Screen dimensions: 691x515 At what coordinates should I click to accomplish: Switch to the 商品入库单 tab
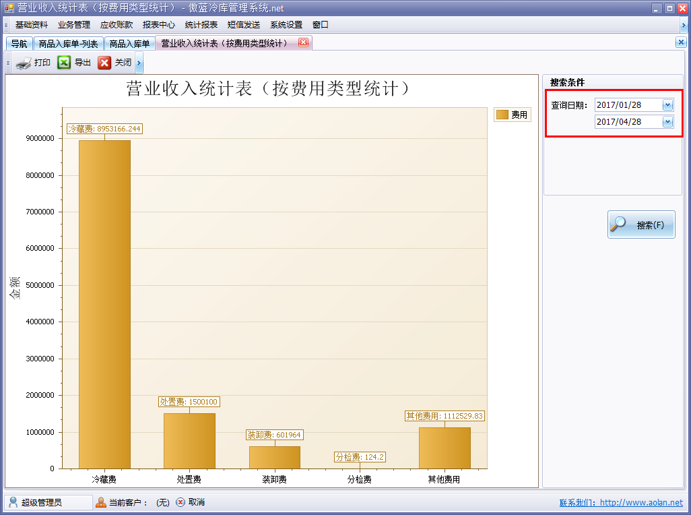129,42
